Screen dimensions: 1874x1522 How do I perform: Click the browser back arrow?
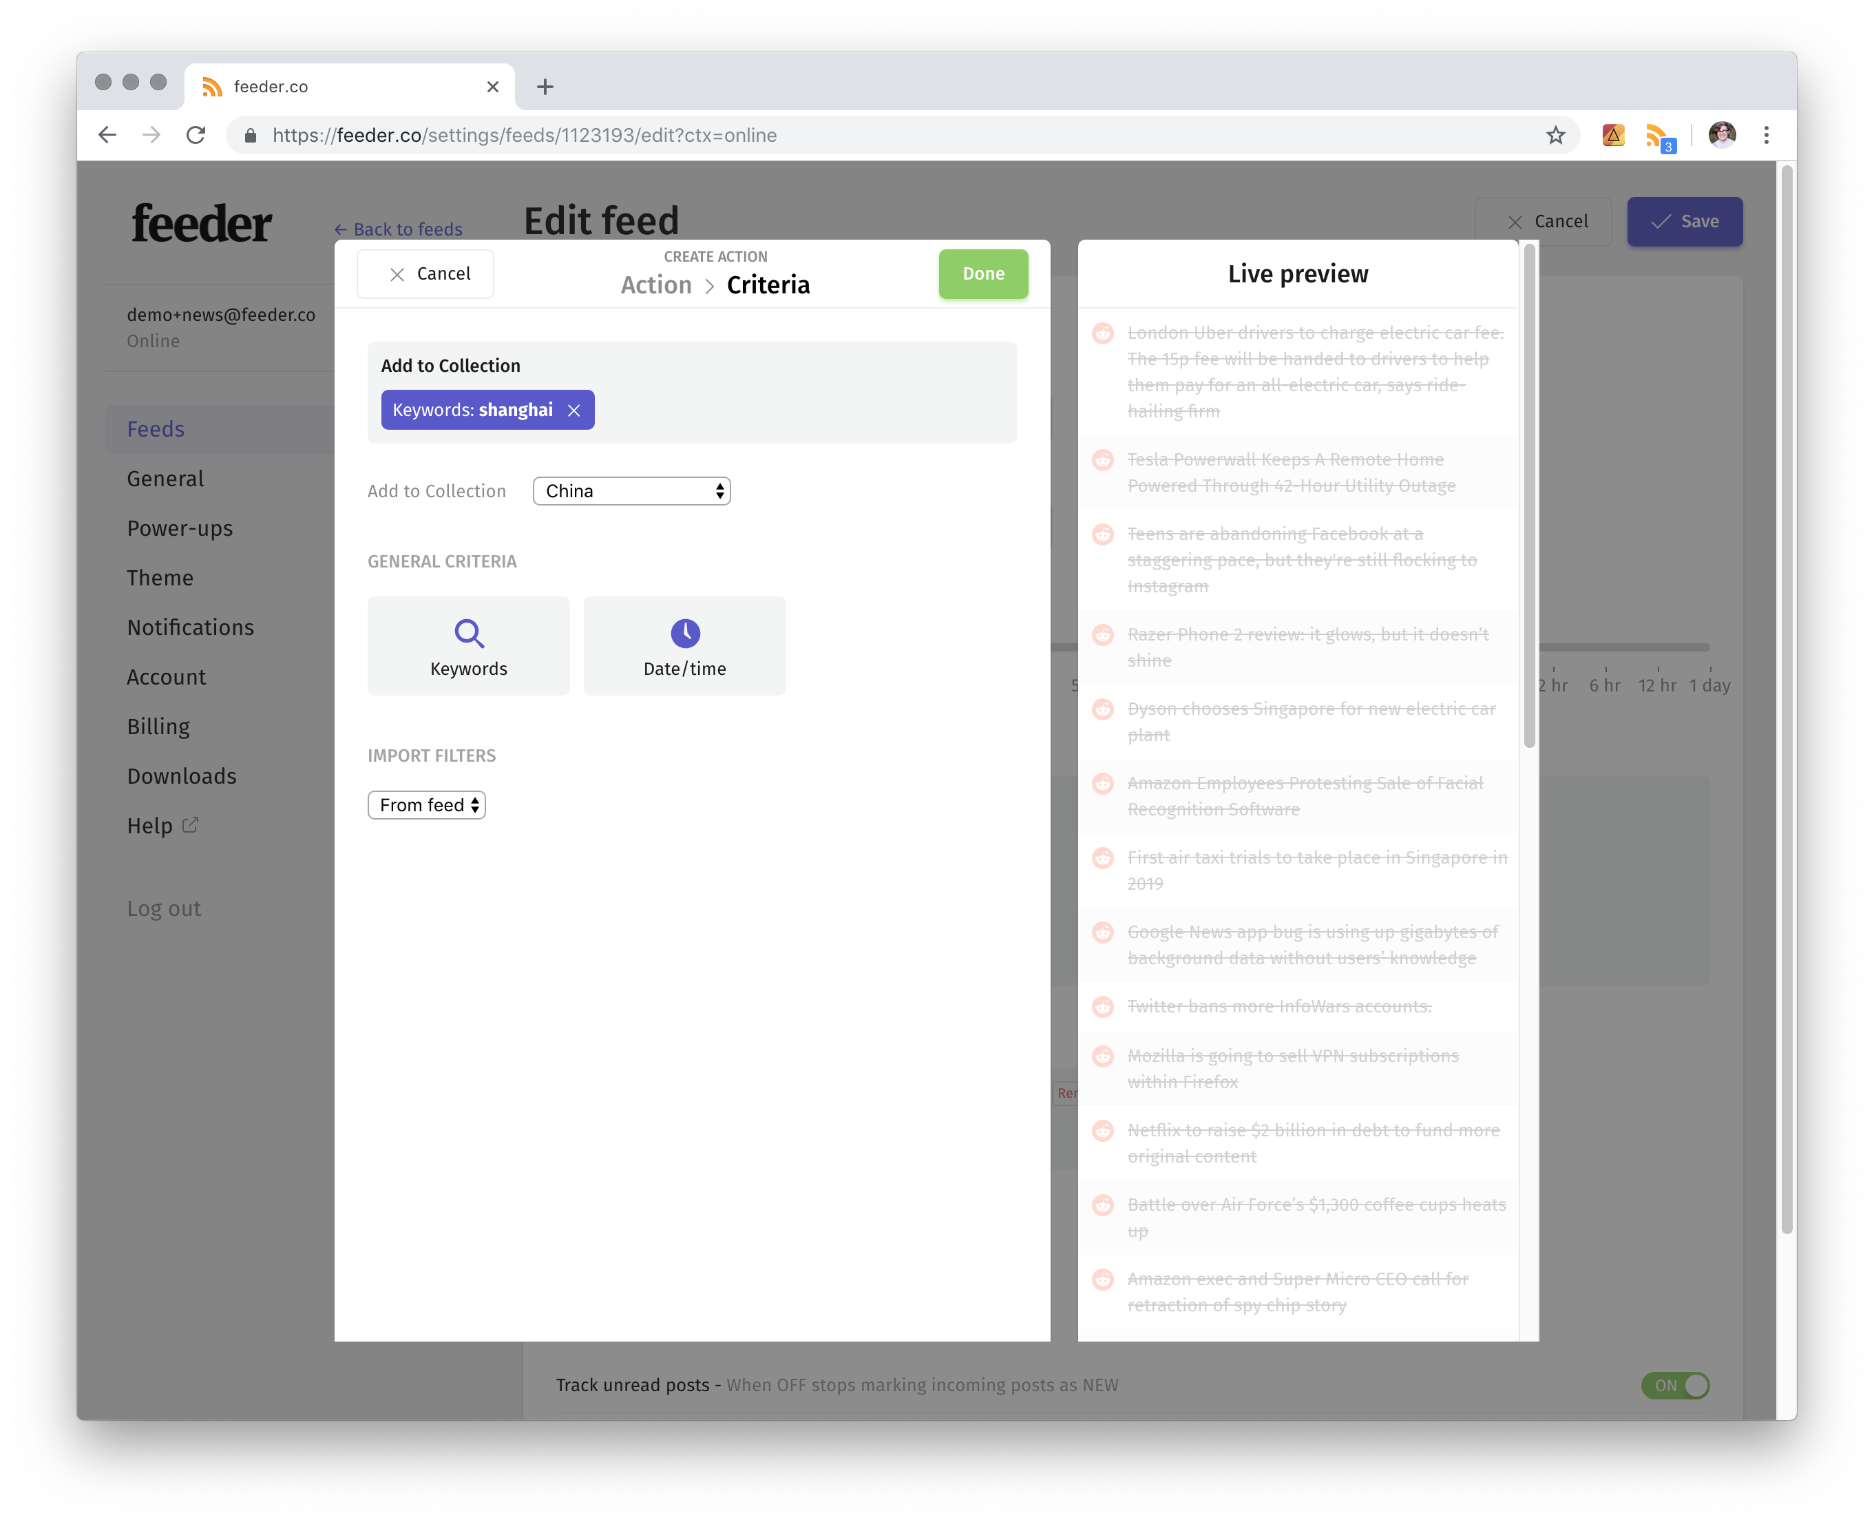coord(107,135)
